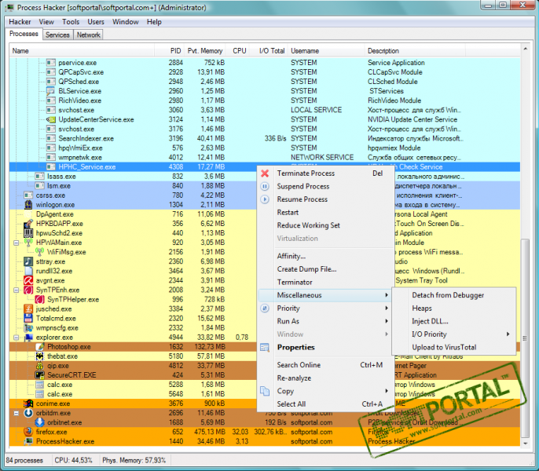The image size is (539, 471).
Task: Click the Totalcmd.exe floppy disk icon
Action: 28,319
